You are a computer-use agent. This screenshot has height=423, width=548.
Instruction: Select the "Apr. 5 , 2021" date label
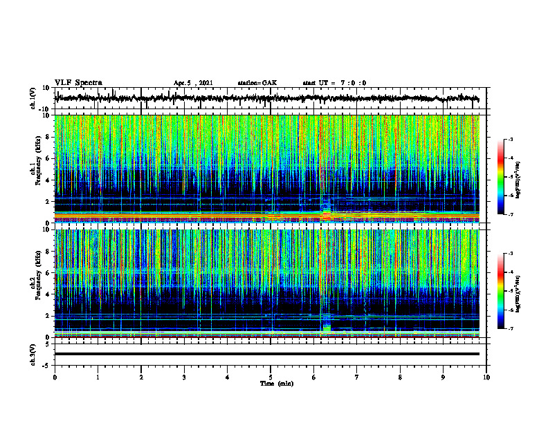[193, 83]
